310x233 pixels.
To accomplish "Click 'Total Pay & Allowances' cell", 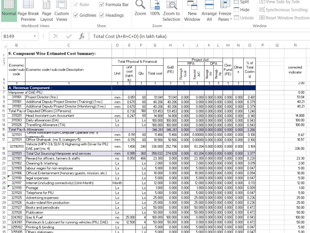I will [x=60, y=130].
